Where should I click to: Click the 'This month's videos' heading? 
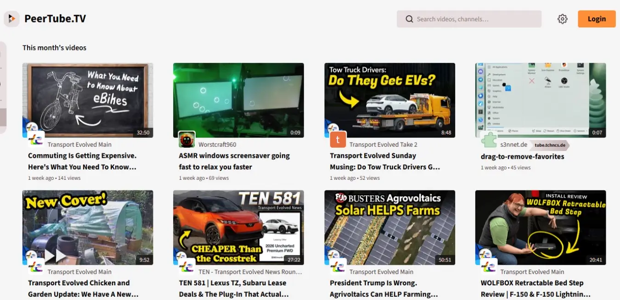(54, 48)
